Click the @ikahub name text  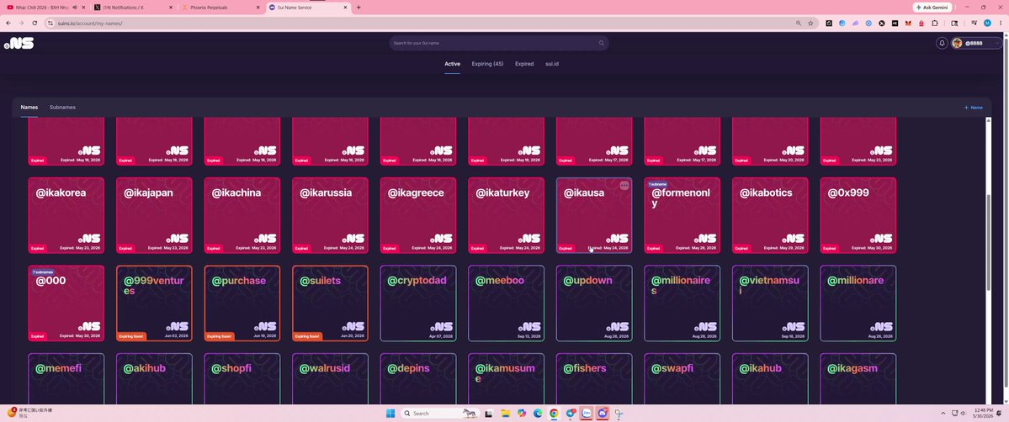click(x=760, y=368)
